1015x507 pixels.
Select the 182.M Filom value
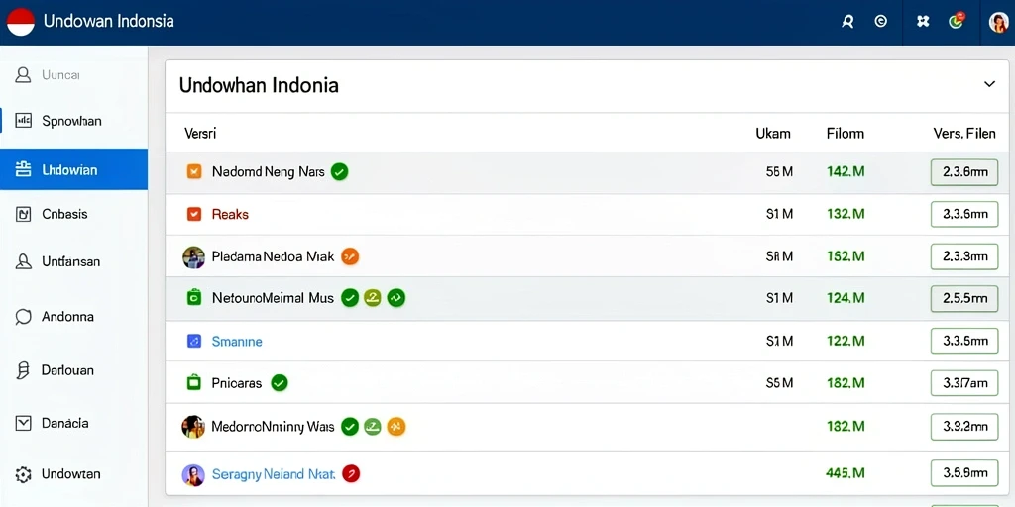pyautogui.click(x=846, y=383)
